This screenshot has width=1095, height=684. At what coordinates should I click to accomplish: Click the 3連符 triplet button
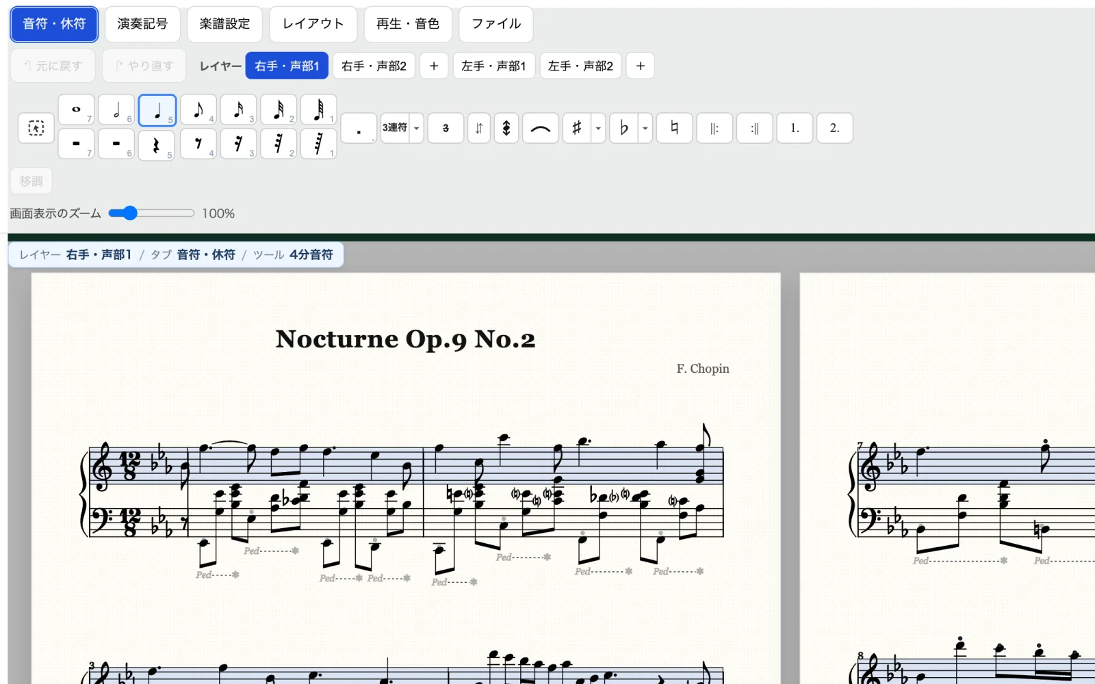tap(395, 128)
